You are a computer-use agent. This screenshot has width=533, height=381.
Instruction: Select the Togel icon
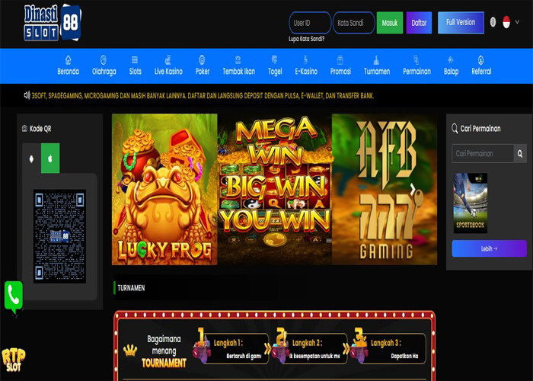275,60
